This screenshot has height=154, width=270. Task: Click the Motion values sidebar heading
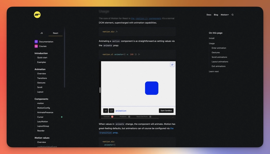[x=42, y=138]
